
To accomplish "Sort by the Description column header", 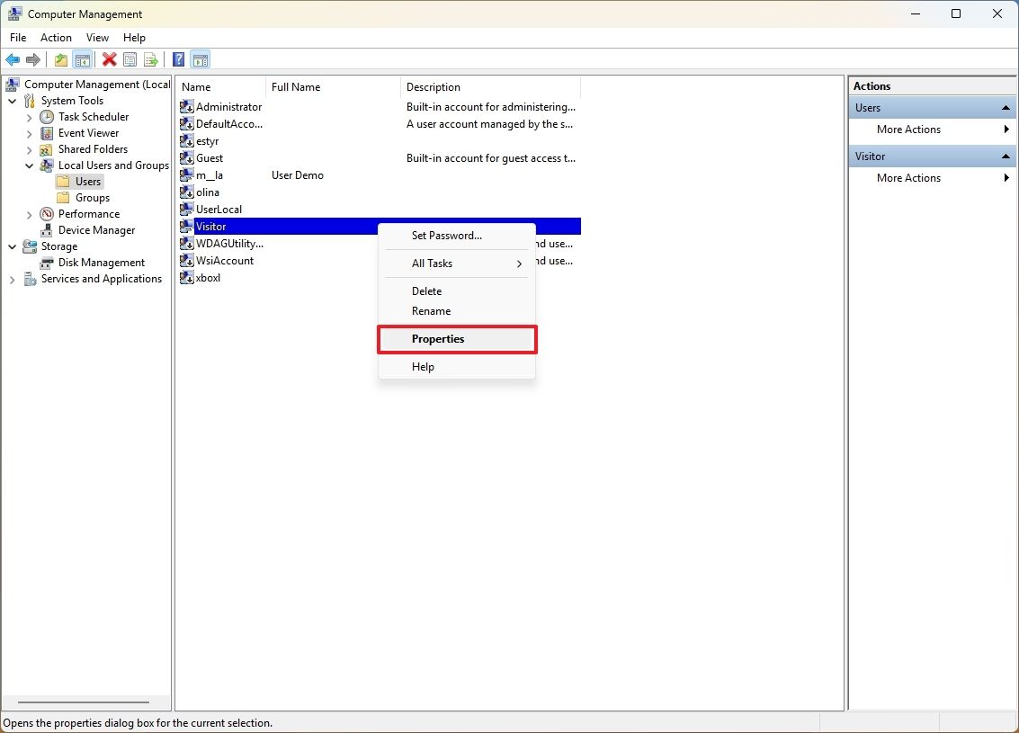I will pyautogui.click(x=490, y=87).
